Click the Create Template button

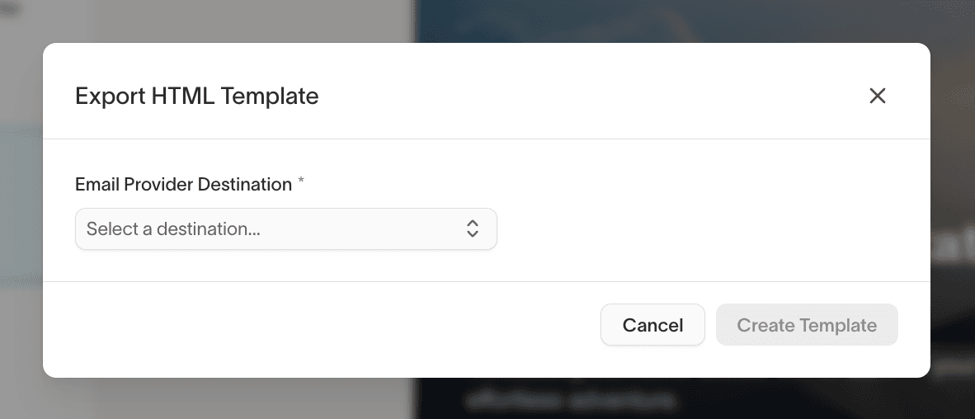pos(807,325)
